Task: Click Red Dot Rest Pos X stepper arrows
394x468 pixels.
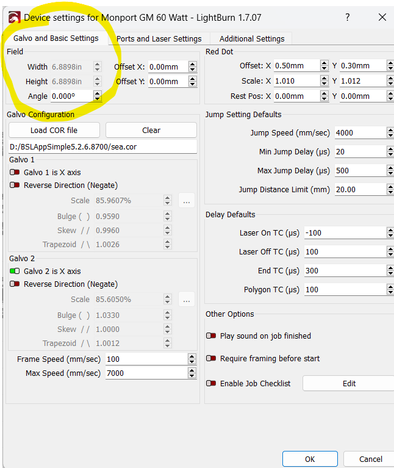Action: click(324, 96)
